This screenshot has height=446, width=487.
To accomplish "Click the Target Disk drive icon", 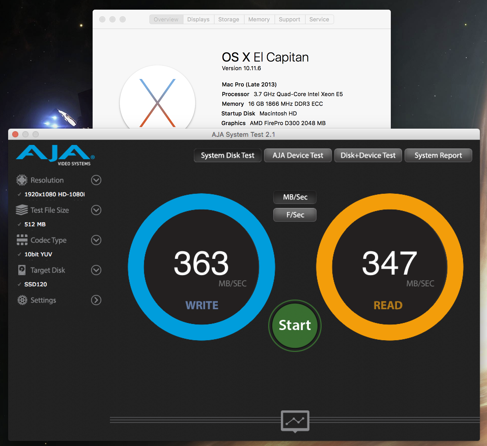I will point(22,270).
